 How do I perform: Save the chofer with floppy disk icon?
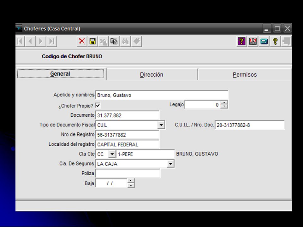92,41
